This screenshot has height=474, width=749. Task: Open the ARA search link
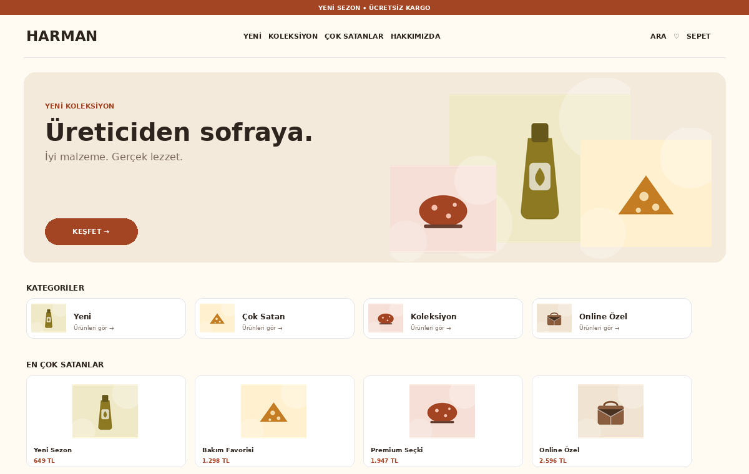coord(658,36)
